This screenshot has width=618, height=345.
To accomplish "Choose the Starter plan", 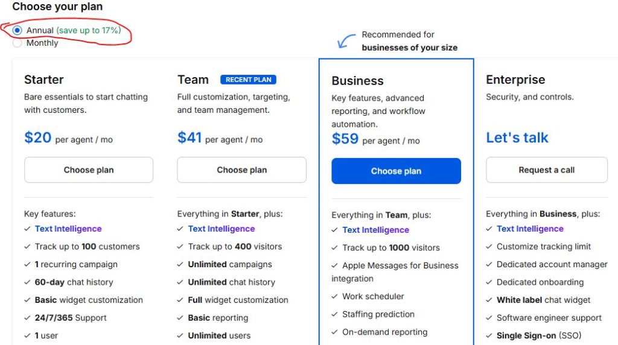I will 89,169.
